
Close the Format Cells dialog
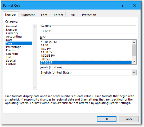click(134, 5)
